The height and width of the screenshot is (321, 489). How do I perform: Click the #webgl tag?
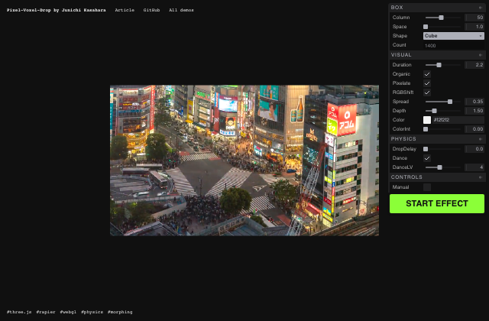tap(68, 312)
